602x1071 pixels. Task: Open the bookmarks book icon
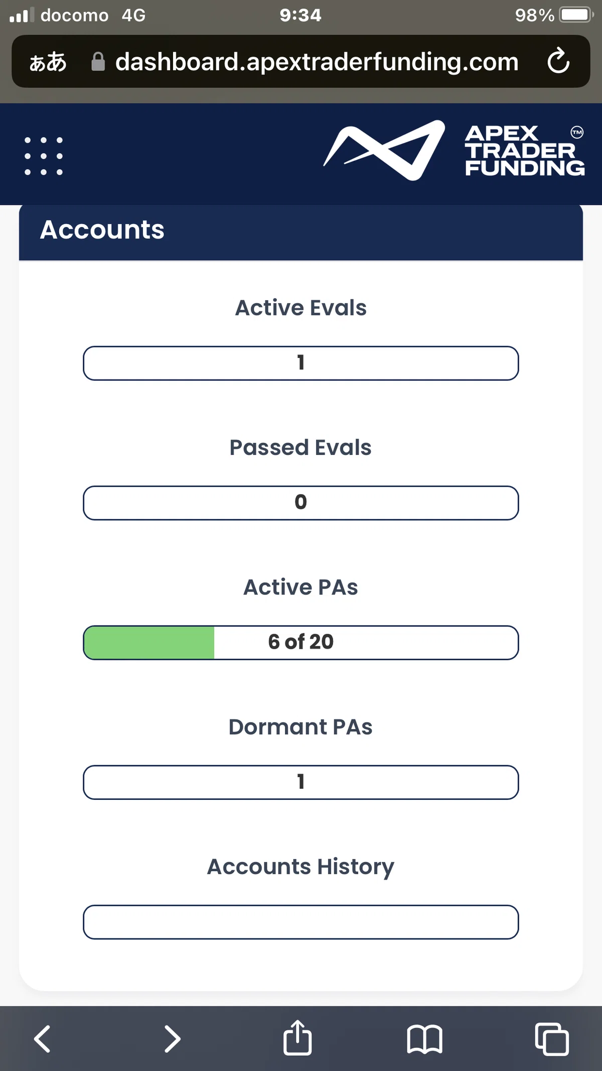pyautogui.click(x=424, y=1039)
